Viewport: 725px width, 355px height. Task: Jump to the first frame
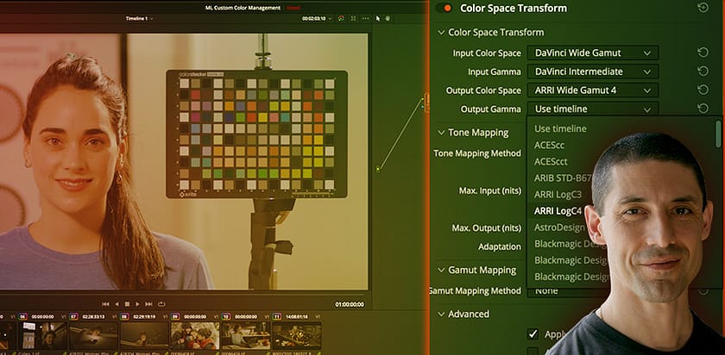click(105, 304)
